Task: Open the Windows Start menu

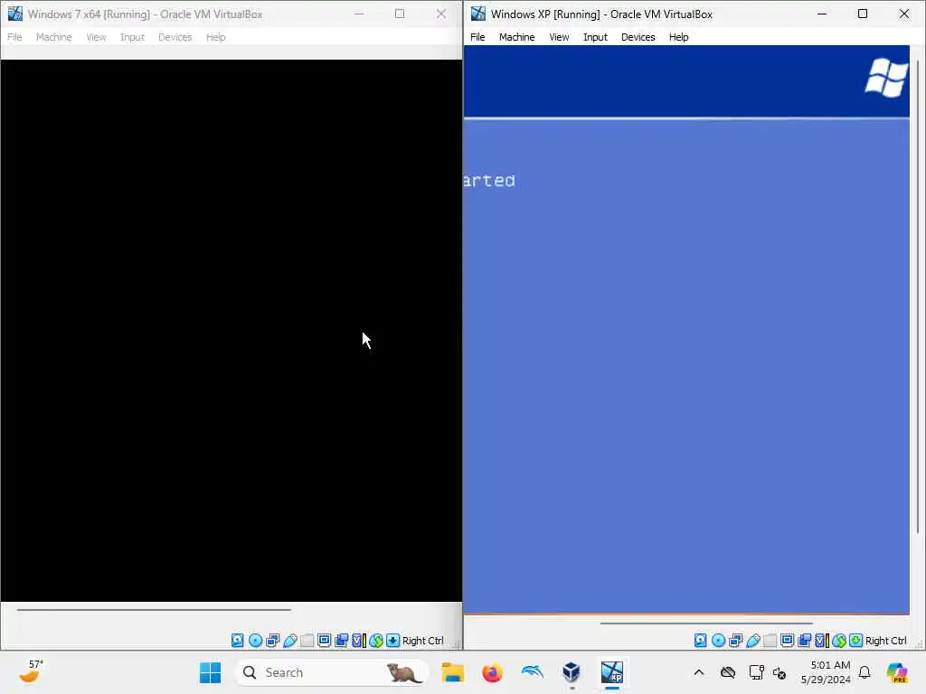Action: [x=210, y=672]
